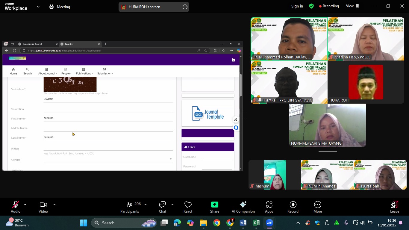This screenshot has width=409, height=230.
Task: Open Zoom Apps from the toolbar
Action: pos(269,207)
